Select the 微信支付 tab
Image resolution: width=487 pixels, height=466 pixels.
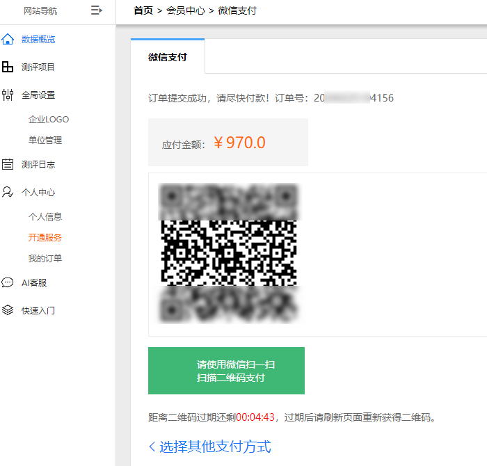pos(168,57)
